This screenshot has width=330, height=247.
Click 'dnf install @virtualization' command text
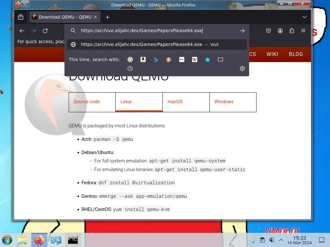click(x=136, y=183)
